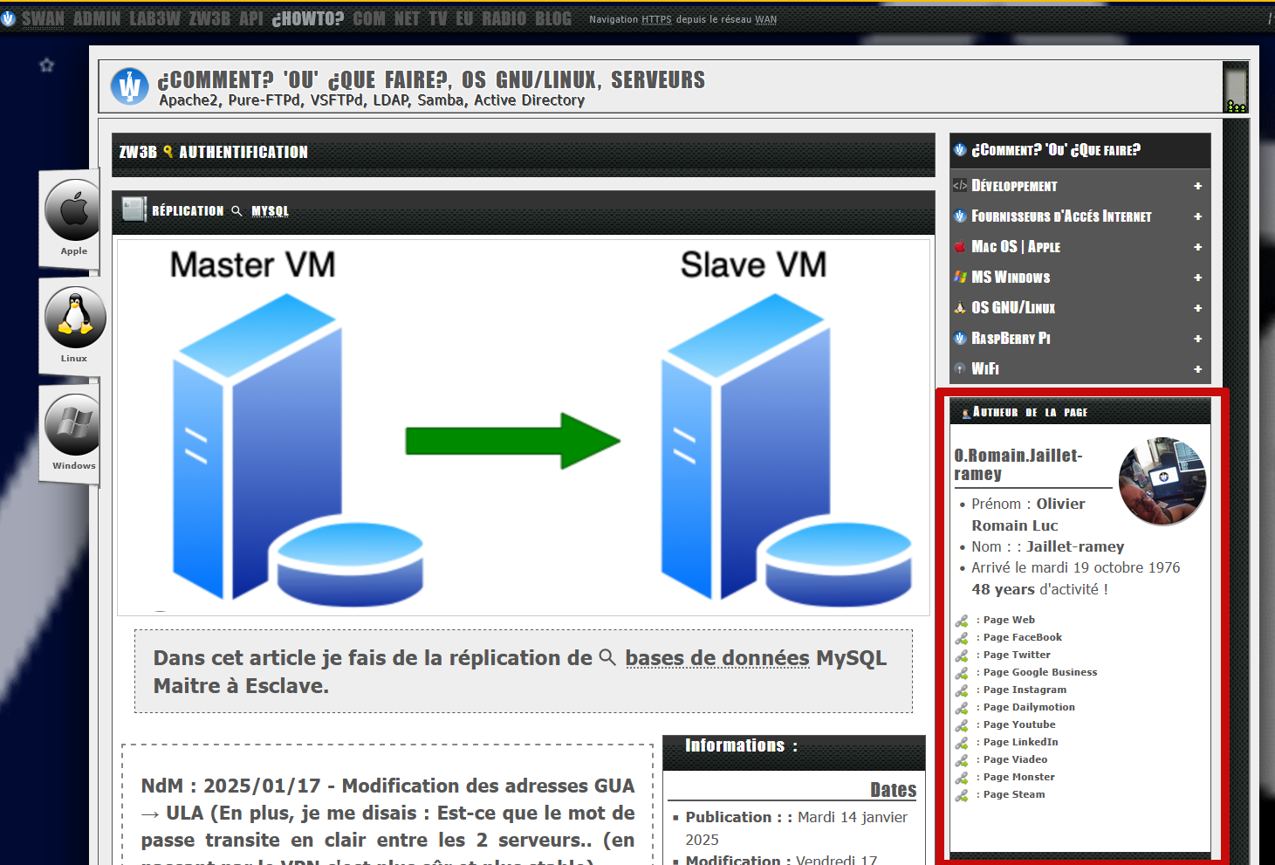Image resolution: width=1275 pixels, height=865 pixels.
Task: Click the Master to Slave replication image
Action: [x=524, y=428]
